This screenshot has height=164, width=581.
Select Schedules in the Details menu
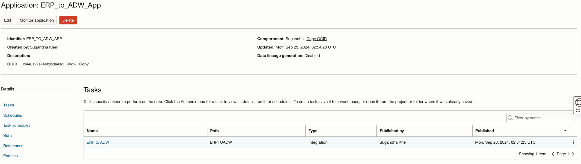tap(13, 115)
